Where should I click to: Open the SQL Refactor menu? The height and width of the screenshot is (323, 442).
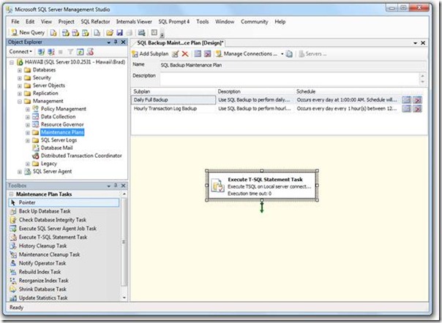pos(95,22)
